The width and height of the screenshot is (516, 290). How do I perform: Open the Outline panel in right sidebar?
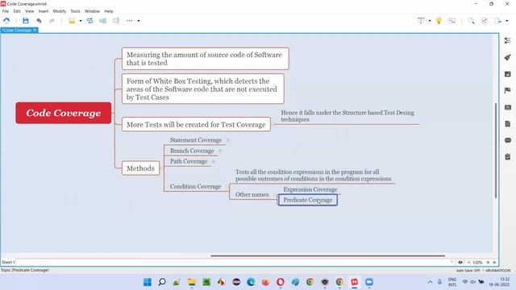(508, 40)
